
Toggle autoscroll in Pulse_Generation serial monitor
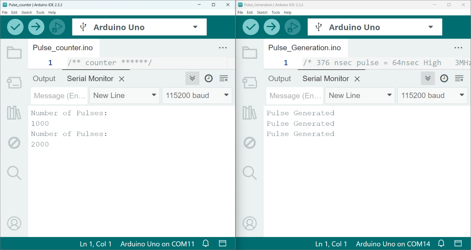click(x=428, y=78)
